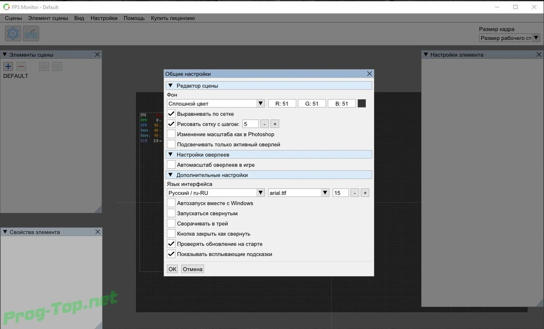This screenshot has width=544, height=329.
Task: Click the font size 15 field
Action: [x=340, y=193]
